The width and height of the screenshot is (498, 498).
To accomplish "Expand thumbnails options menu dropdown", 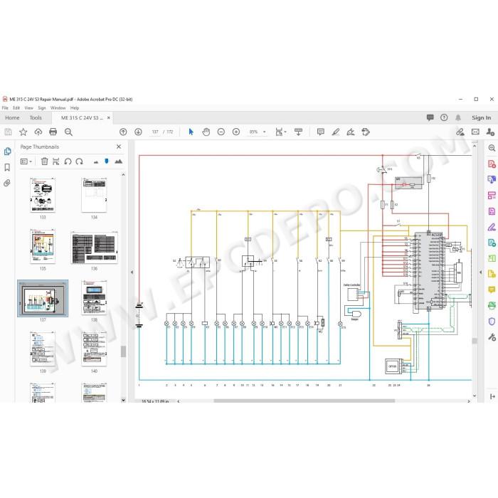I will coord(26,161).
